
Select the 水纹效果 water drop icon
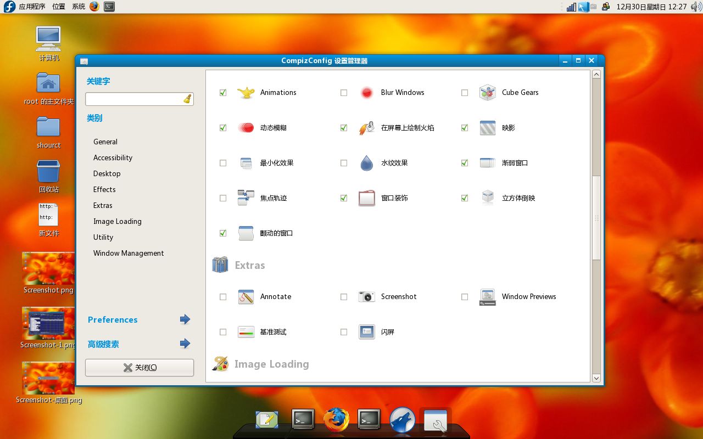[366, 162]
